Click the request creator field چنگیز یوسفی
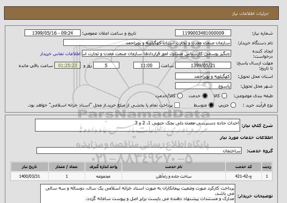This screenshot has width=287, height=203. tap(157, 54)
